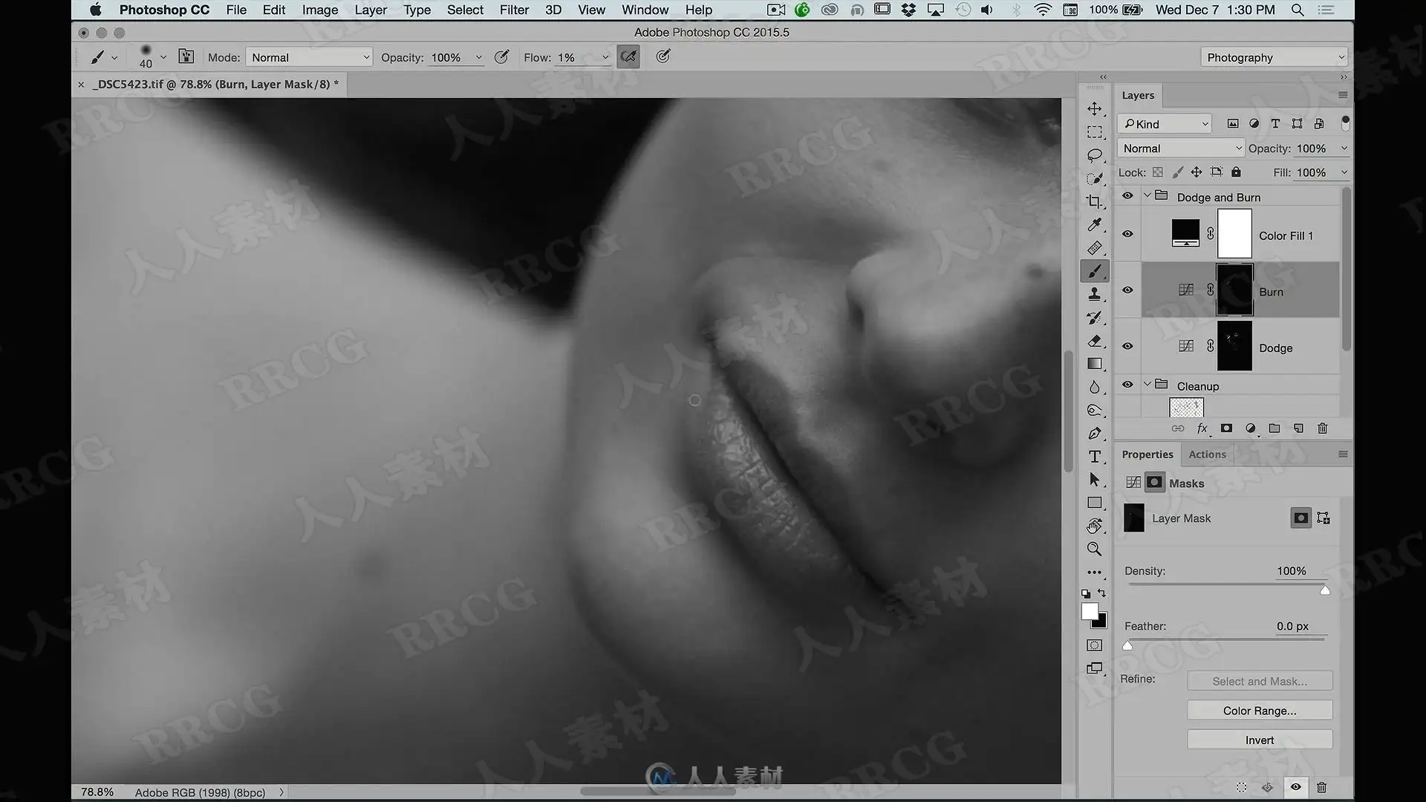This screenshot has height=802, width=1426.
Task: Open macOS Spotlight search
Action: [1298, 10]
